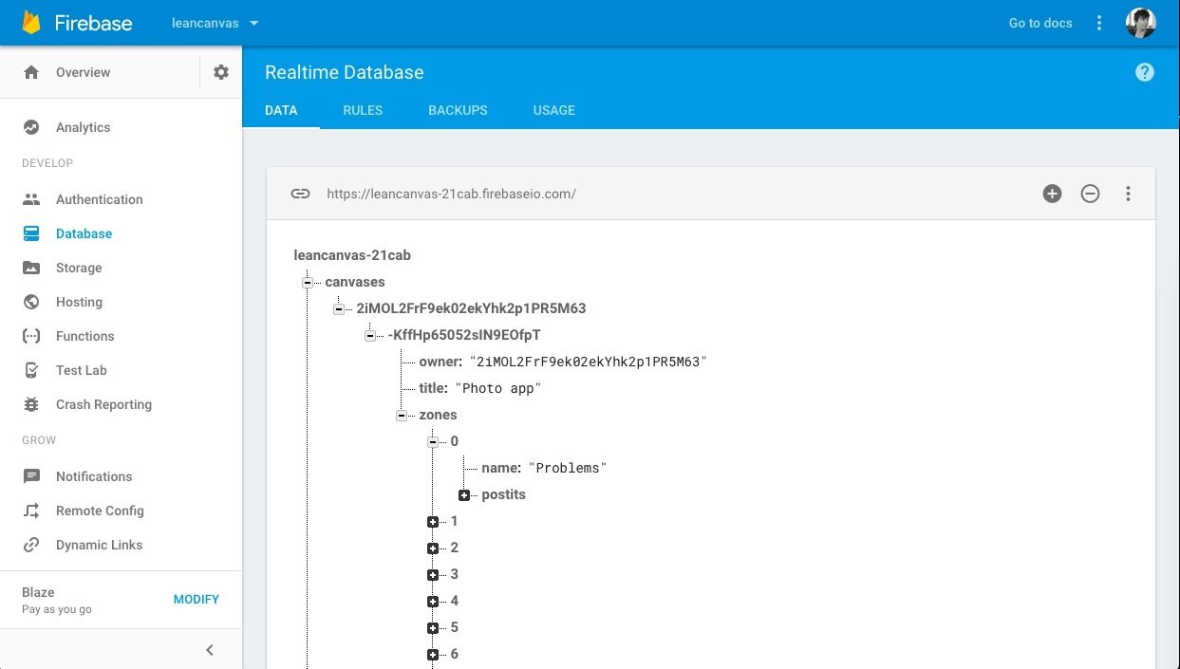
Task: Click the Database icon in sidebar
Action: (31, 233)
